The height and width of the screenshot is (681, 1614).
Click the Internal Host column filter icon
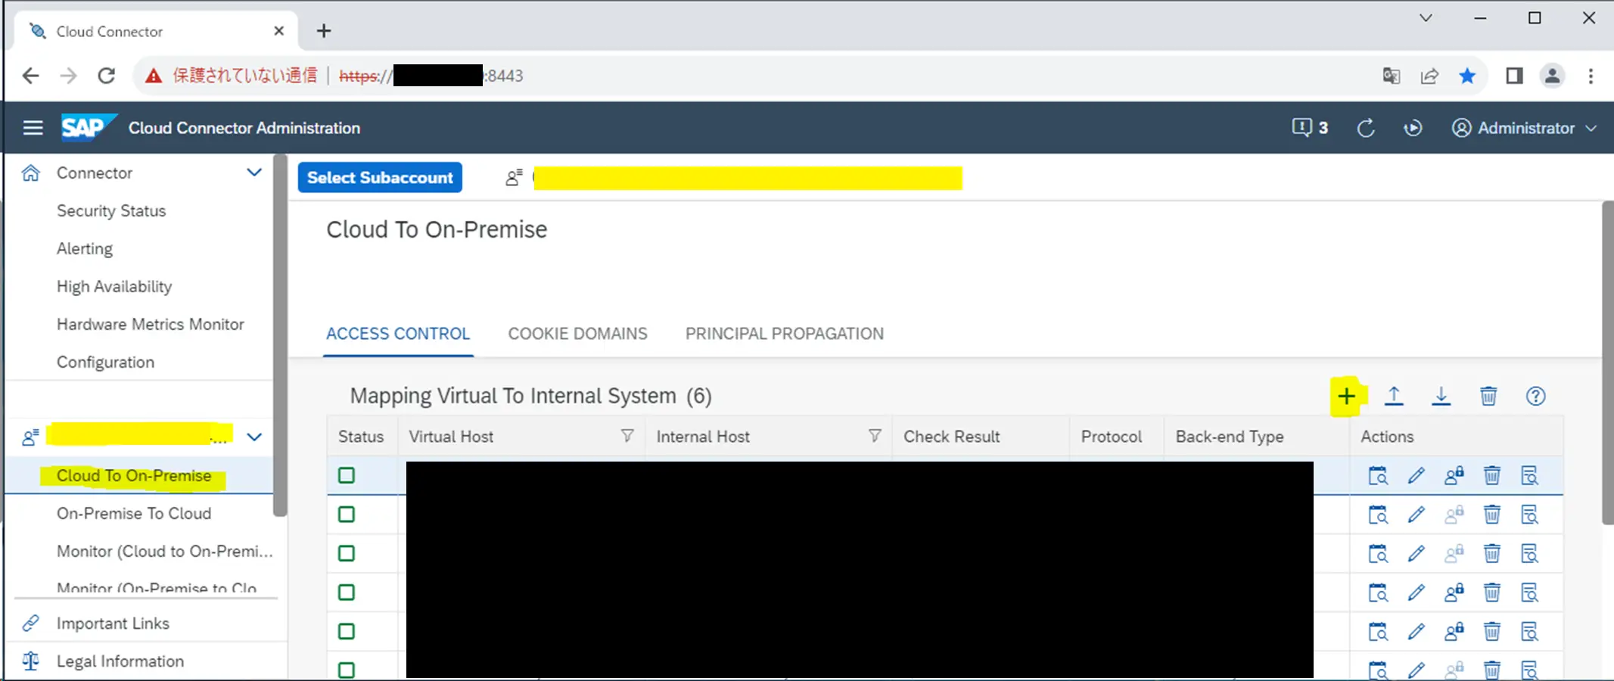tap(874, 436)
